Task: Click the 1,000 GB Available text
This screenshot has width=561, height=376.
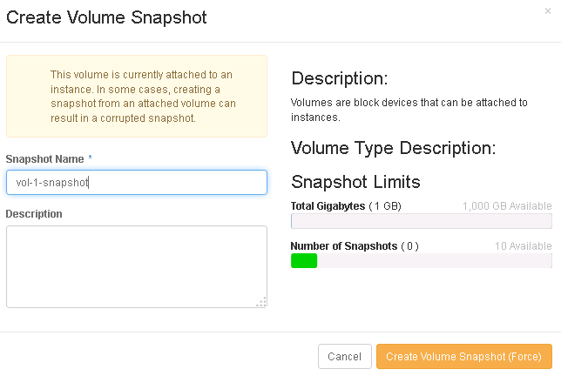Action: click(x=507, y=206)
